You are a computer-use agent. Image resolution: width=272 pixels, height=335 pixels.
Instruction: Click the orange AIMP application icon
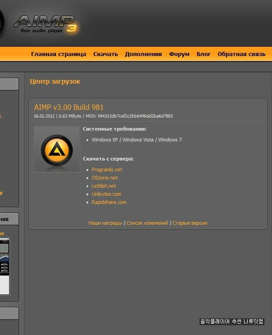click(57, 150)
